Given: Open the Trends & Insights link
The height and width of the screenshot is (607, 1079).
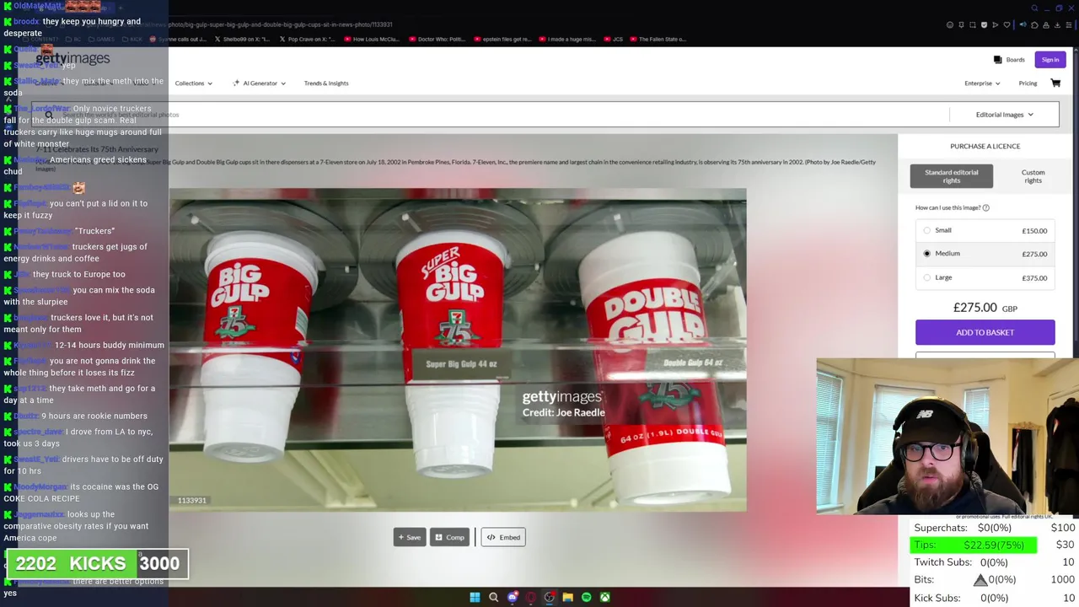Looking at the screenshot, I should [x=326, y=83].
